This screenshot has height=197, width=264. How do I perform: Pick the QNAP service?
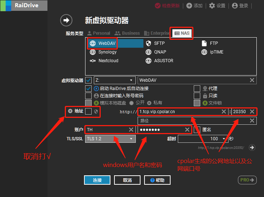coord(156,52)
